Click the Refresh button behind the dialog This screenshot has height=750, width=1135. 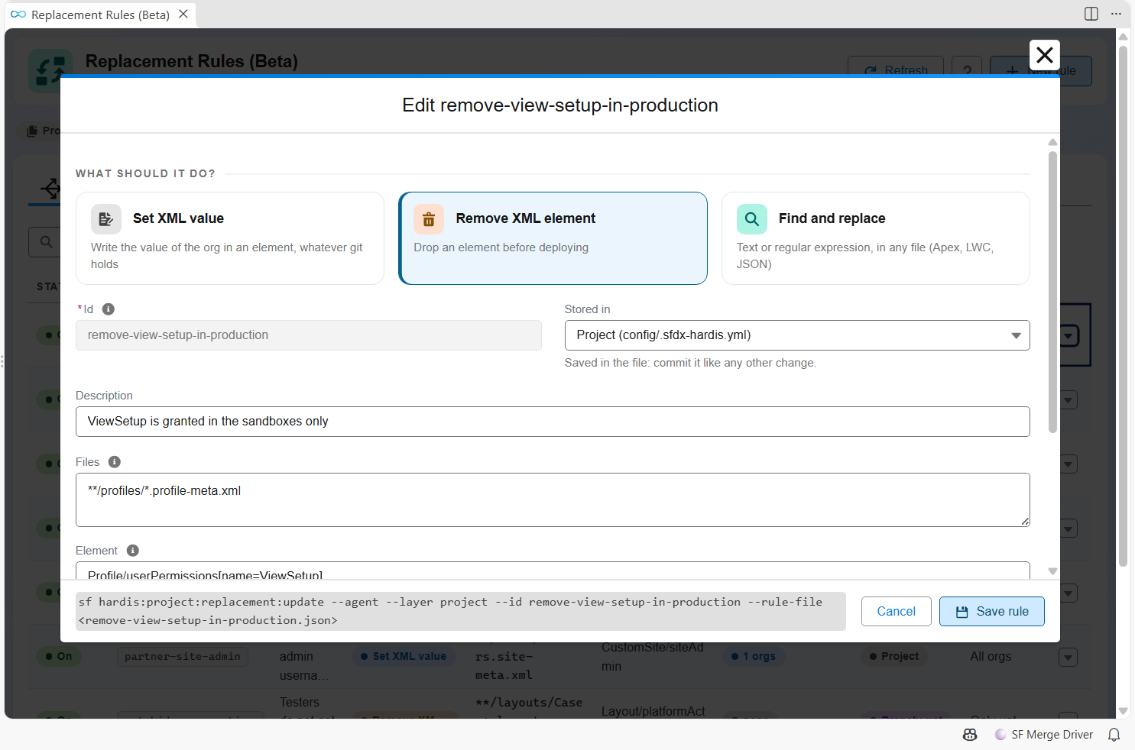896,71
